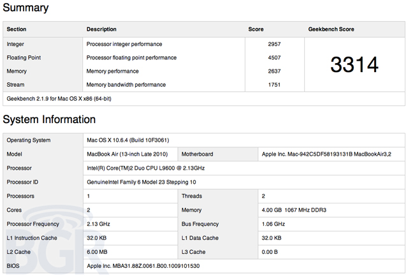Click the BGR watermark logo

point(60,240)
